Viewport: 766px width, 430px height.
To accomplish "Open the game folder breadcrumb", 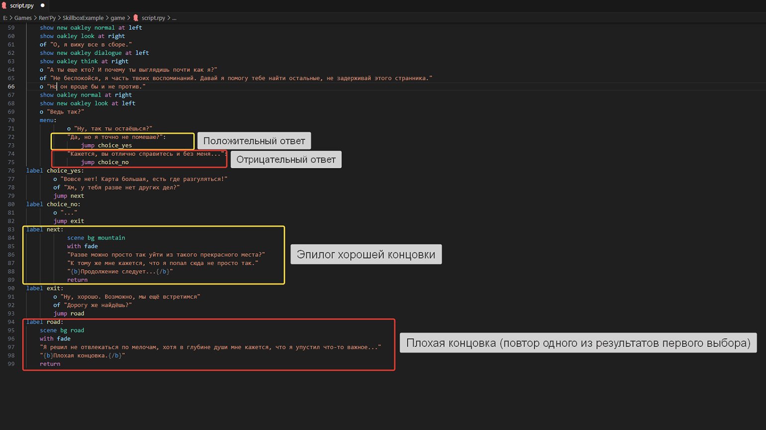I will [117, 18].
